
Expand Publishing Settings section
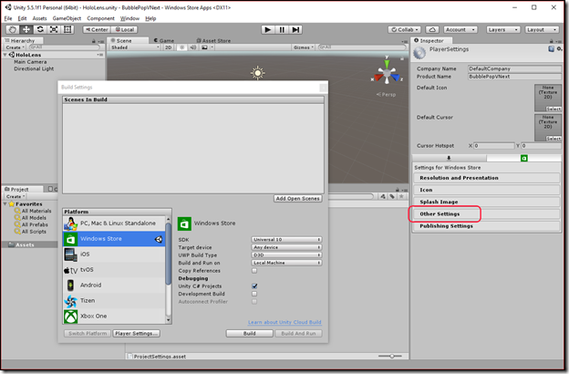[486, 226]
